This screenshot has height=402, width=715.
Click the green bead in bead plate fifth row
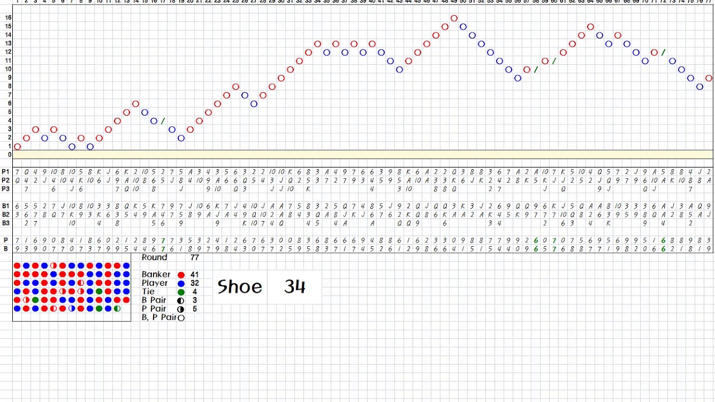click(x=35, y=300)
